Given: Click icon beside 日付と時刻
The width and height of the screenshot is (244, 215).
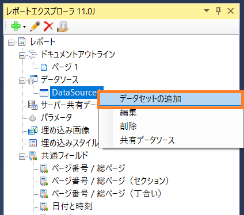Looking at the screenshot, I should coord(44,206).
